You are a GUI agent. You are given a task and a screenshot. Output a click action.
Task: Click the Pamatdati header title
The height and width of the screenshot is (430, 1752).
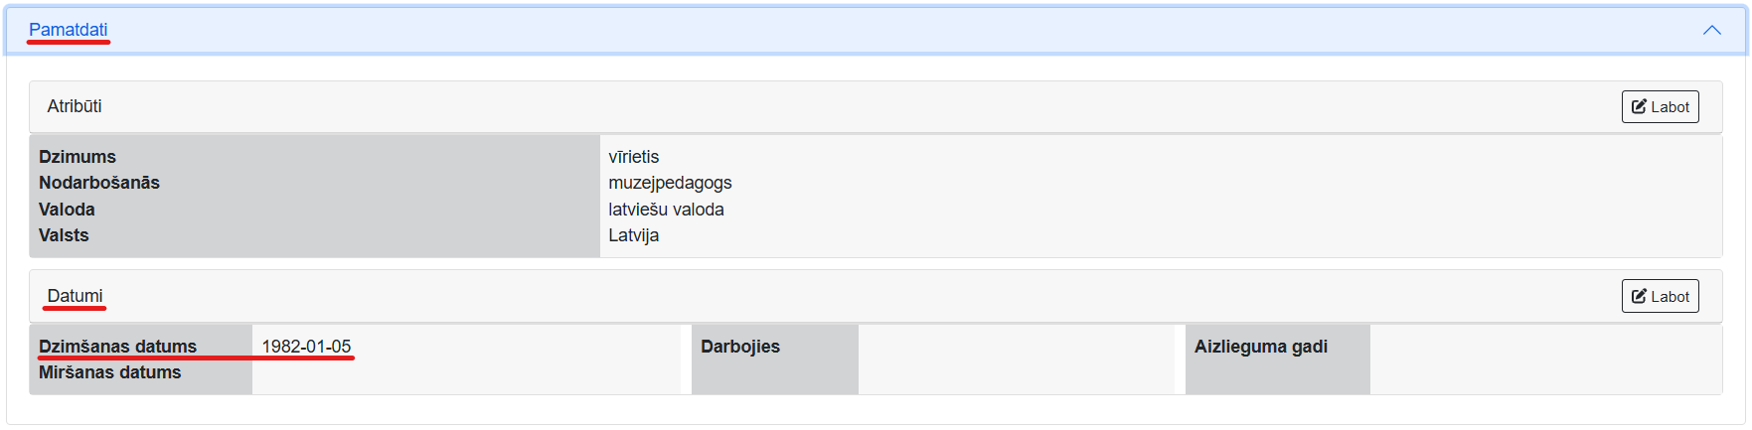click(68, 30)
